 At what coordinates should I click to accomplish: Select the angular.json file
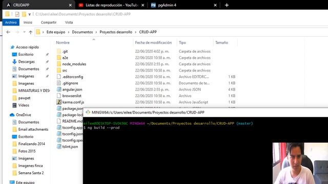tap(72, 89)
